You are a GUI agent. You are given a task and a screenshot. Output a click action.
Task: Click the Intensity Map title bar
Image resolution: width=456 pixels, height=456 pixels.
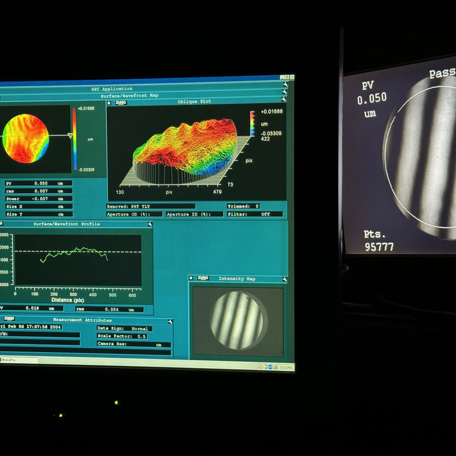[238, 279]
